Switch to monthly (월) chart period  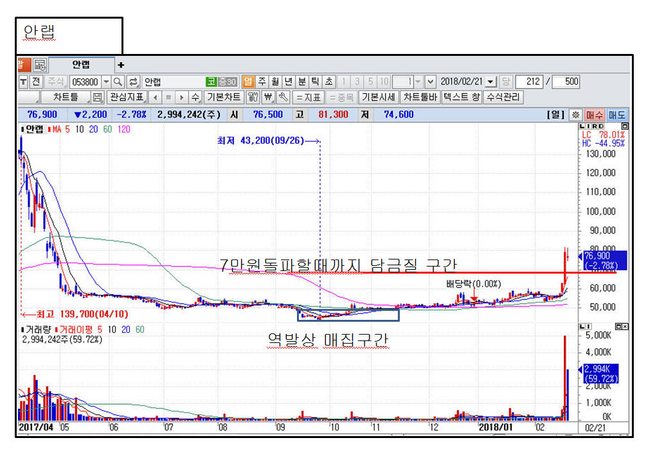[x=275, y=82]
